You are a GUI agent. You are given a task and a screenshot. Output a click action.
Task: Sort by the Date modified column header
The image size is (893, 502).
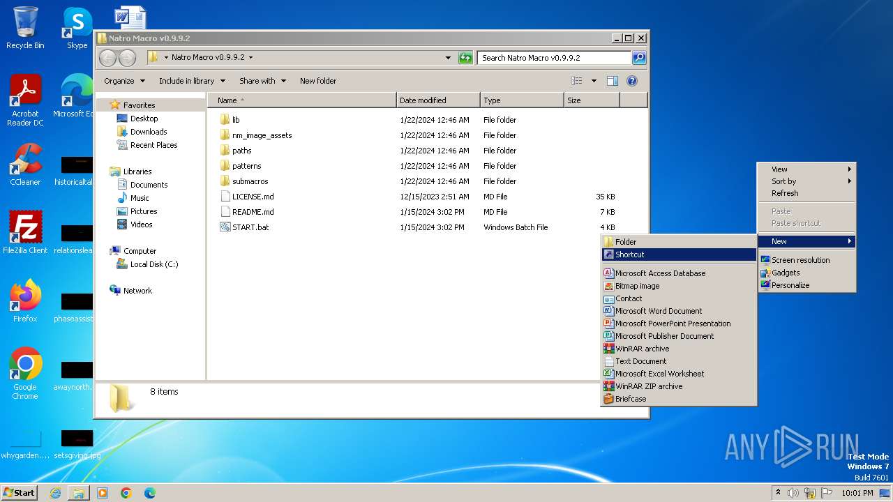438,100
